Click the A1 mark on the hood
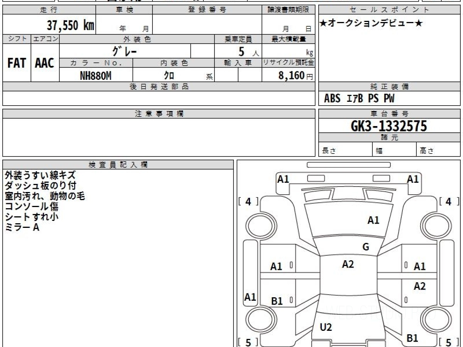Viewport: 463px width, 347px height. click(x=373, y=220)
